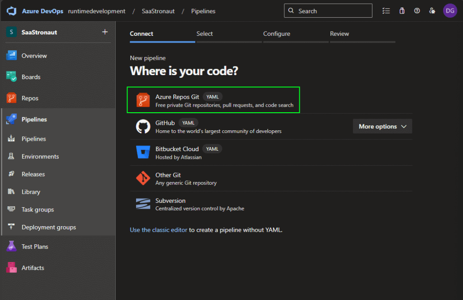This screenshot has width=463, height=300.
Task: Select GitHub as the code source
Action: 165,123
